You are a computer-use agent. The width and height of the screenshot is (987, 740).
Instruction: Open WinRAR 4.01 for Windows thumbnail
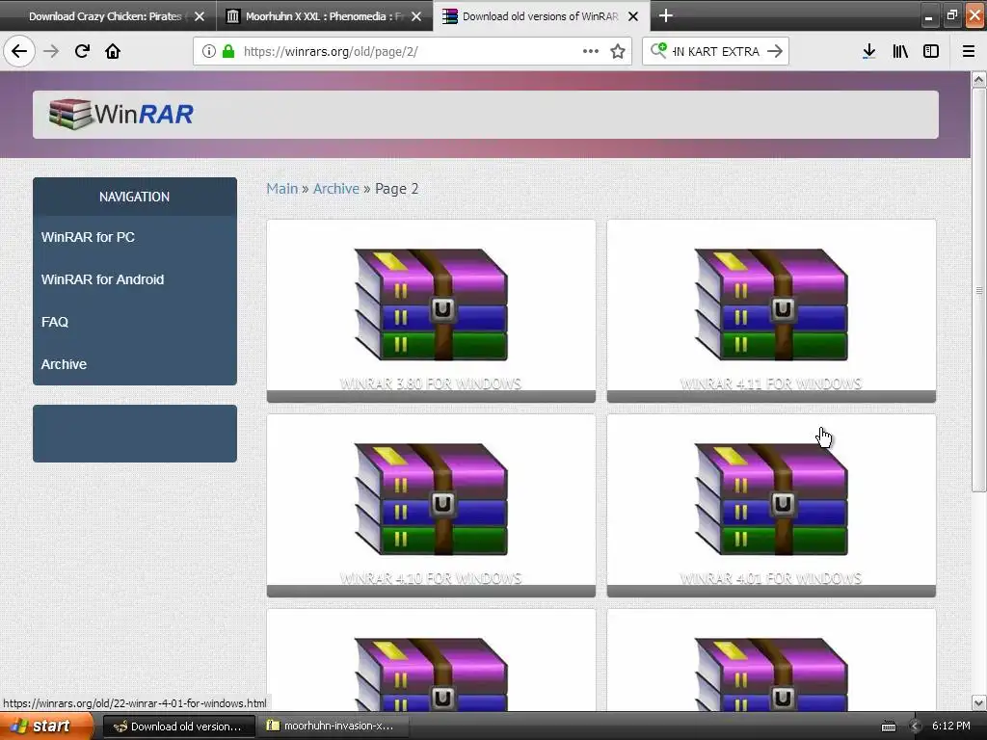[771, 505]
